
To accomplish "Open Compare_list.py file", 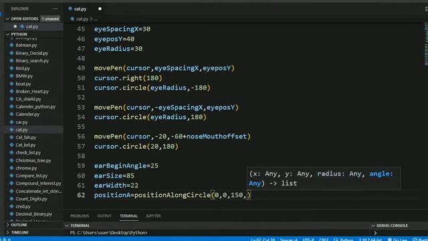I will point(31,175).
